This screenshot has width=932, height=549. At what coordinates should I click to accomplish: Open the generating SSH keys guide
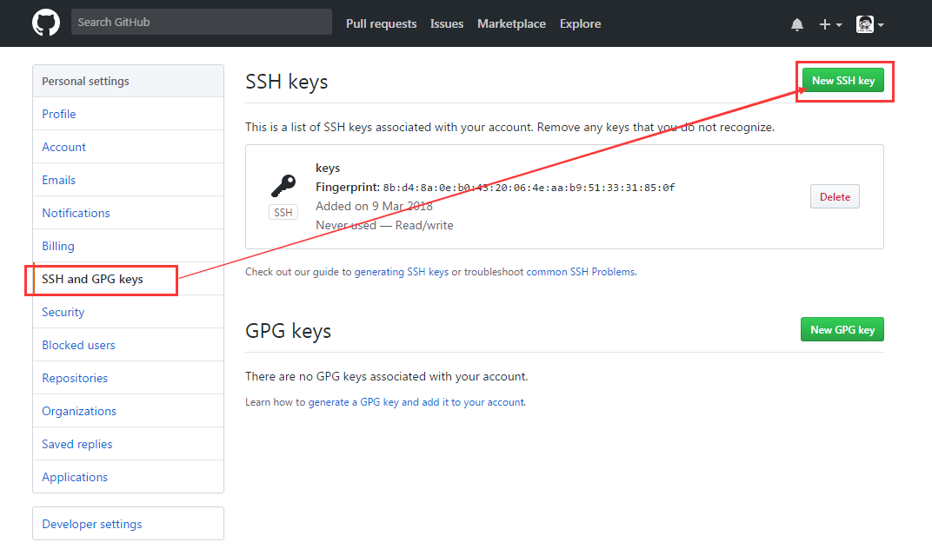pyautogui.click(x=402, y=272)
